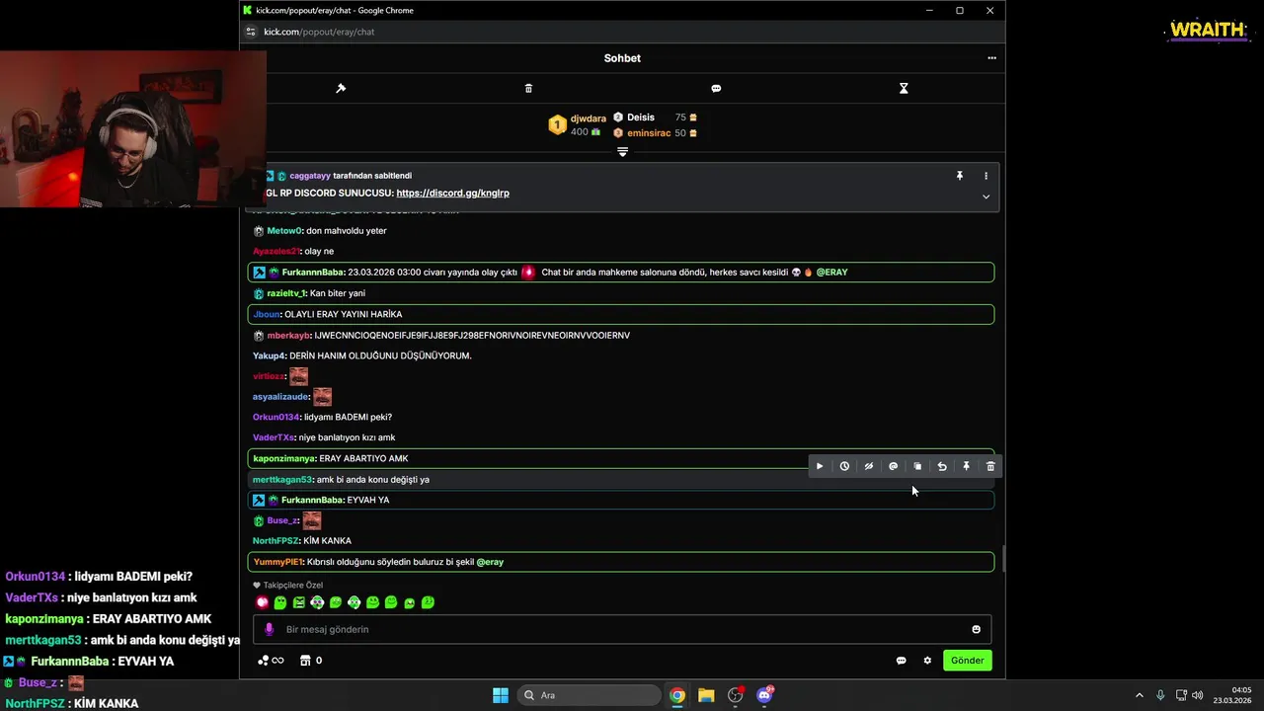This screenshot has width=1264, height=711.
Task: Click username merttkagan53 in chat
Action: 282,480
